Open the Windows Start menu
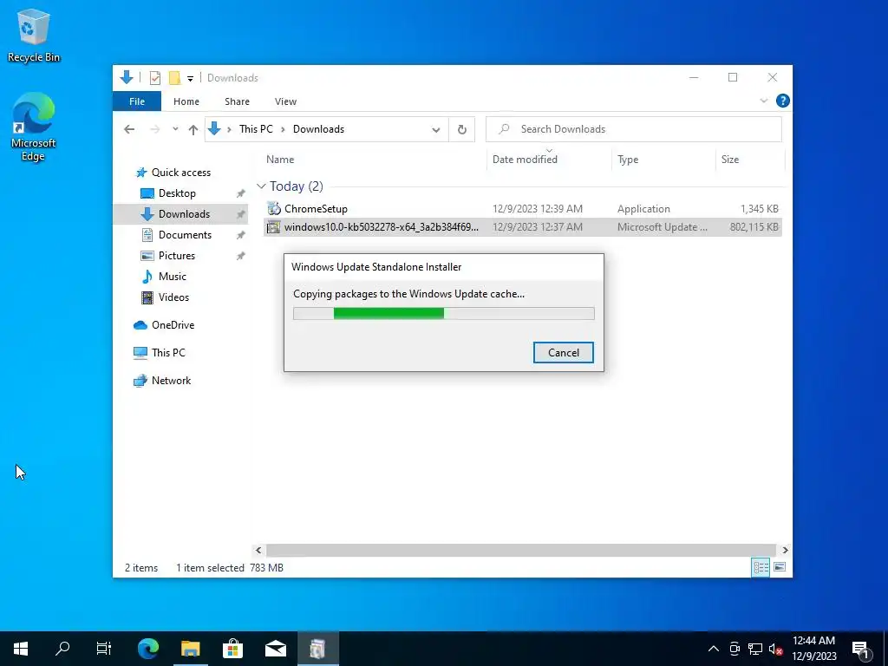Viewport: 888px width, 666px height. coord(21,649)
